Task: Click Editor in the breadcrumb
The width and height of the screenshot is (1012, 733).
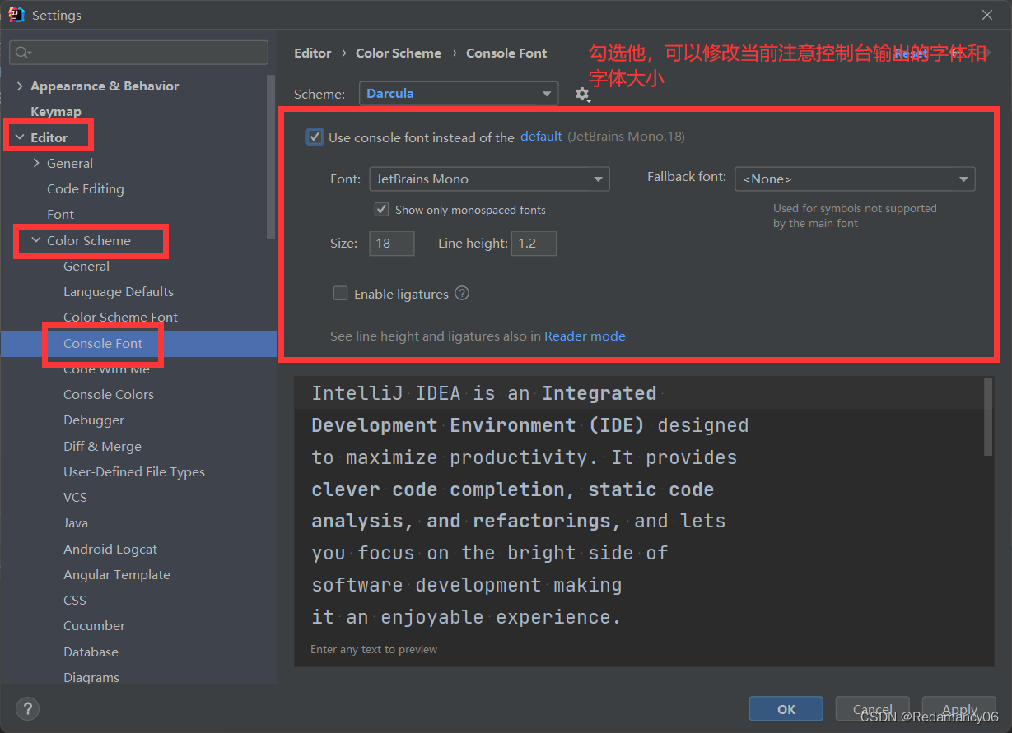Action: [x=313, y=53]
